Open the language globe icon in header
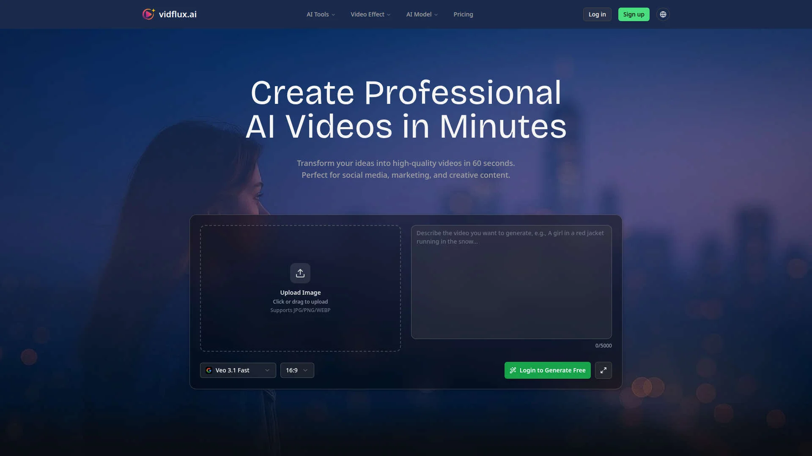The width and height of the screenshot is (812, 456). click(x=663, y=14)
